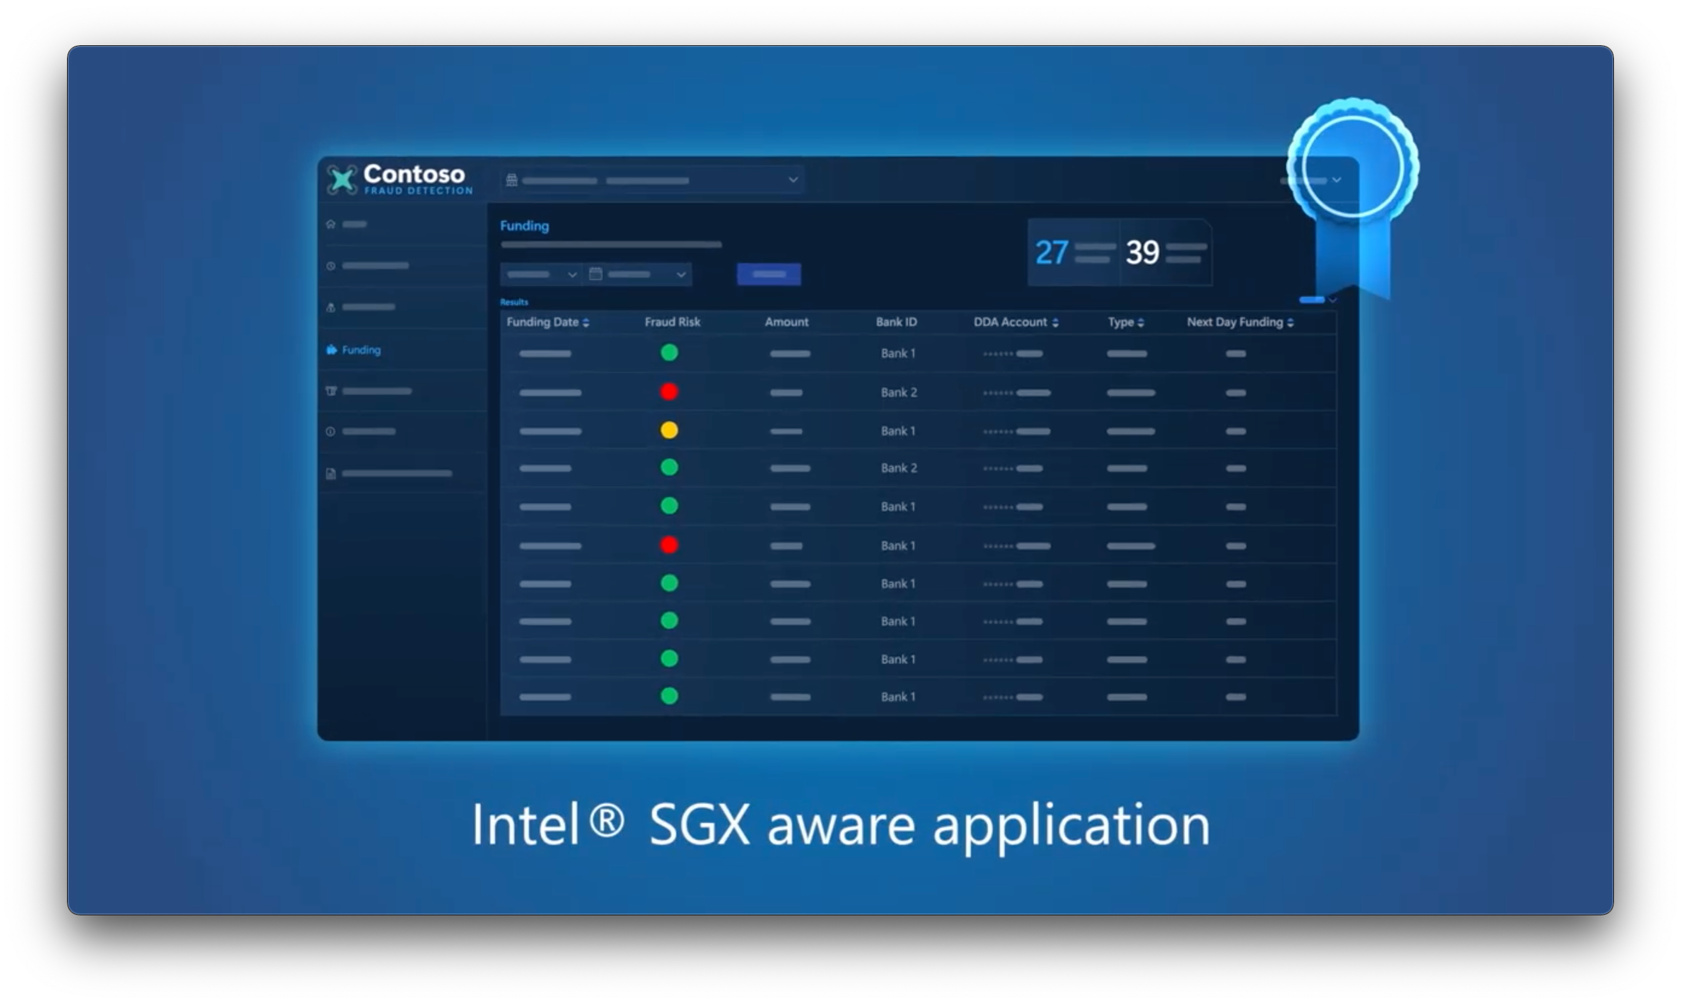Expand the top store selector dropdown chevron
Viewport: 1681px width, 1004px height.
793,180
